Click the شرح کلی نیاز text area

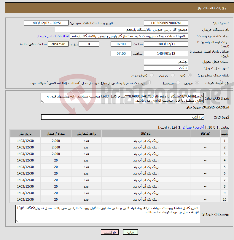click(122, 98)
